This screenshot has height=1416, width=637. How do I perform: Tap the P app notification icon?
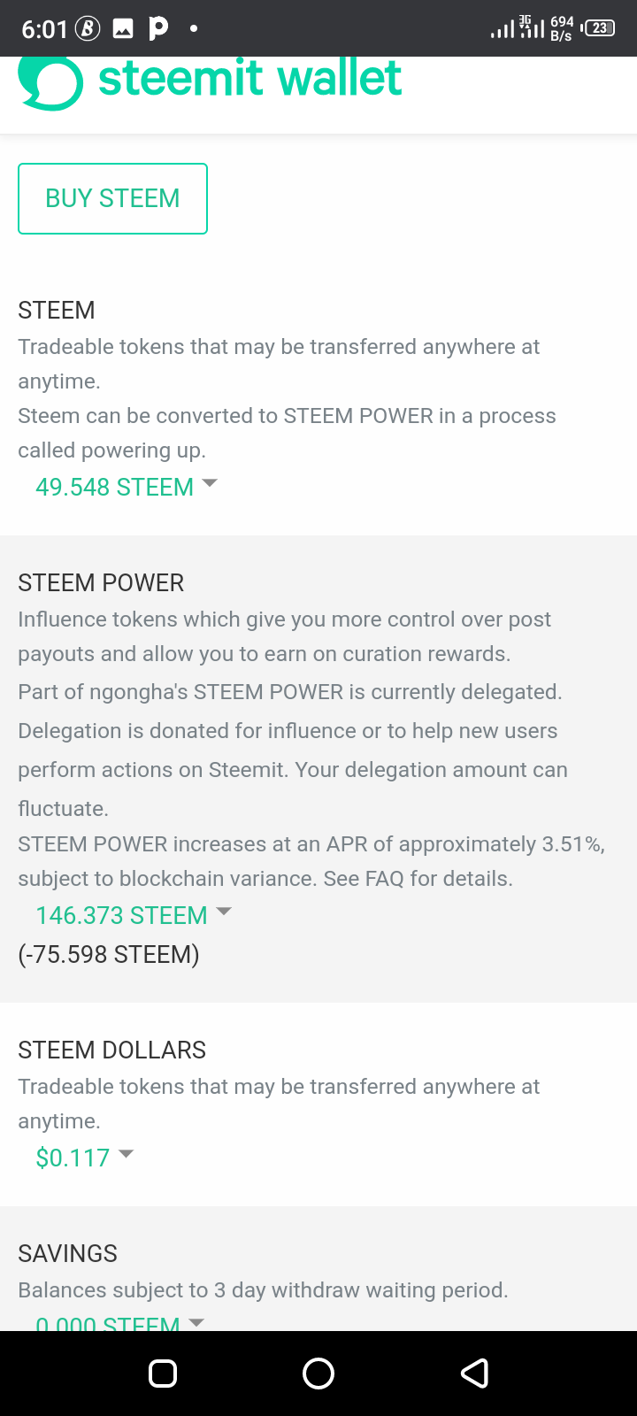tap(158, 28)
